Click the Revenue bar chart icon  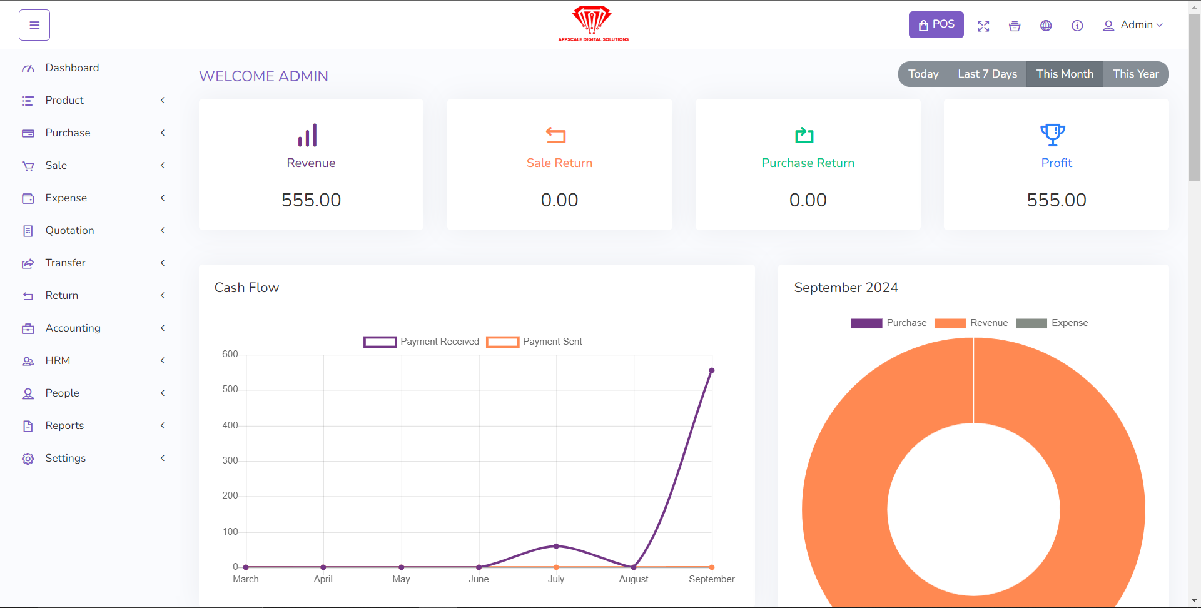click(308, 135)
